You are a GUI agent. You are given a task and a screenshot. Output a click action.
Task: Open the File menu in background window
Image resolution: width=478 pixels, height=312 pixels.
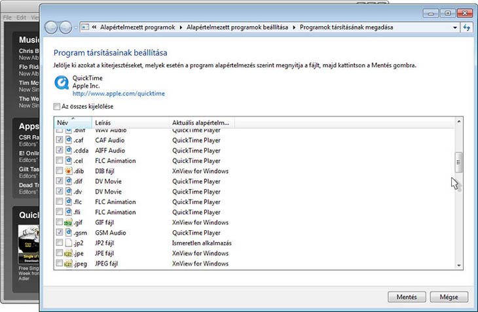pyautogui.click(x=7, y=18)
